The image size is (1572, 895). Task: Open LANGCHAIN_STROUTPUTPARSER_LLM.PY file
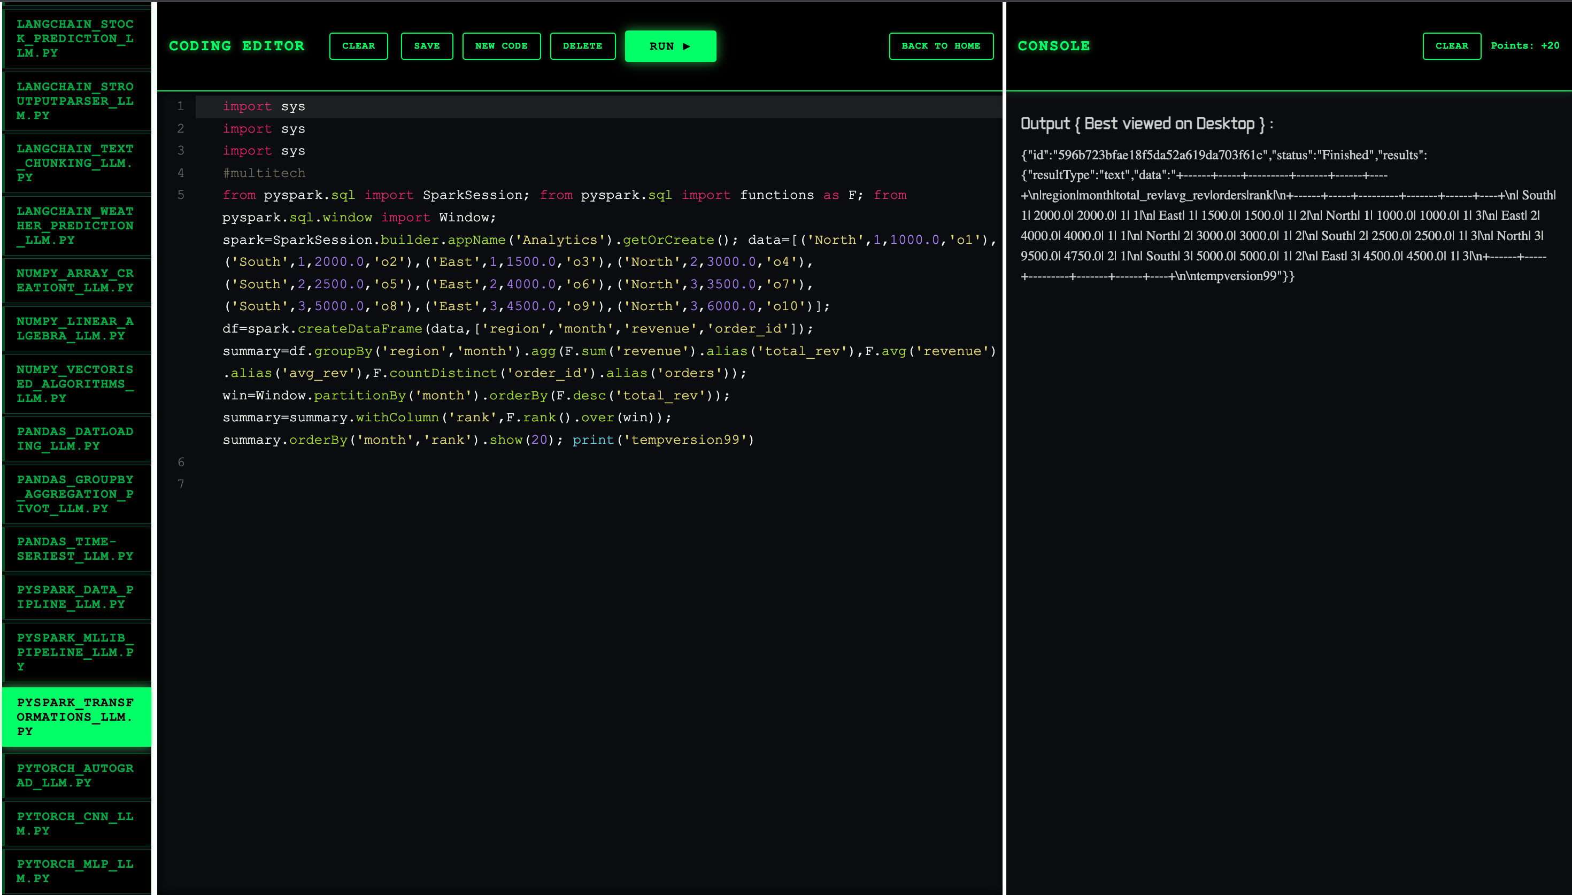[76, 101]
